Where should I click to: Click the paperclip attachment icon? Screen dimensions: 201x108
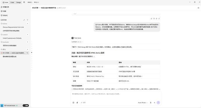pos(77,102)
